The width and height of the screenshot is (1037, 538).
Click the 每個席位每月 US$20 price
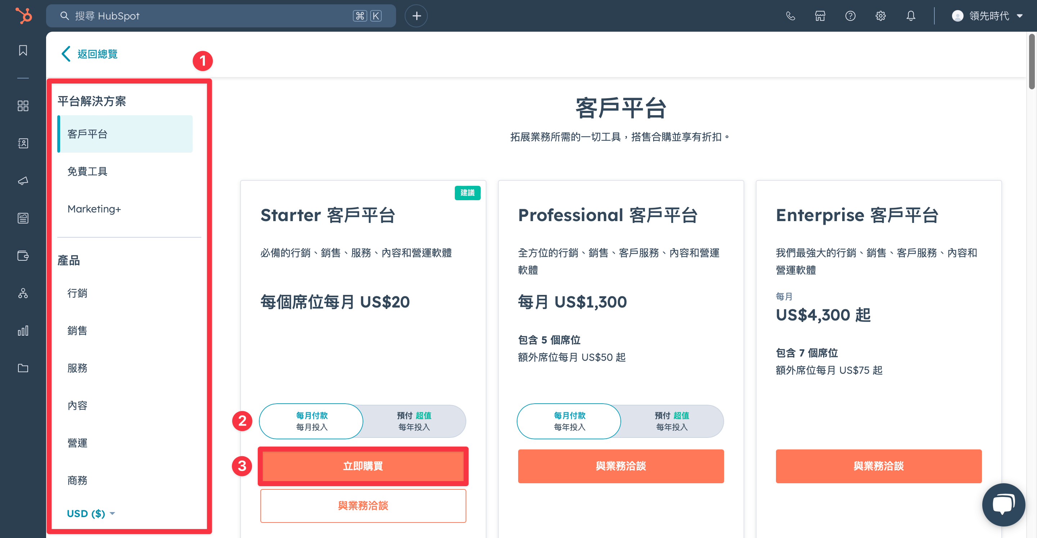click(335, 302)
